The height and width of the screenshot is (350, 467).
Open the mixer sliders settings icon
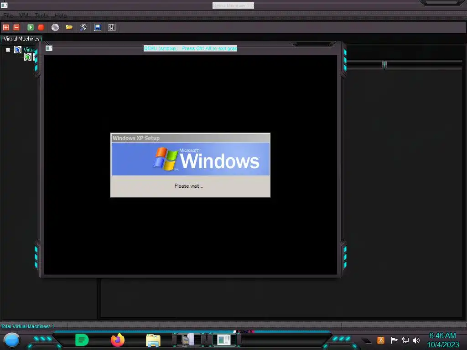pyautogui.click(x=112, y=27)
